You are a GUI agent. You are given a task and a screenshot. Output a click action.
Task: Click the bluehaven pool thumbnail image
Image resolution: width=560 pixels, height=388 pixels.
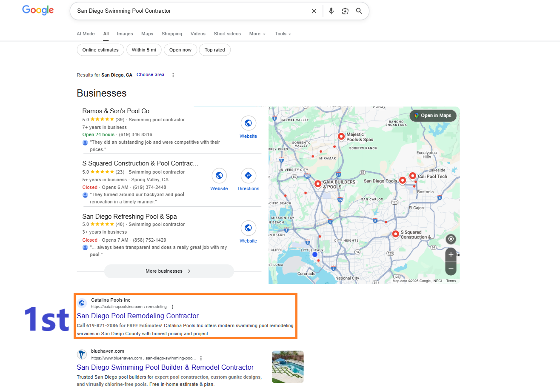(x=288, y=367)
